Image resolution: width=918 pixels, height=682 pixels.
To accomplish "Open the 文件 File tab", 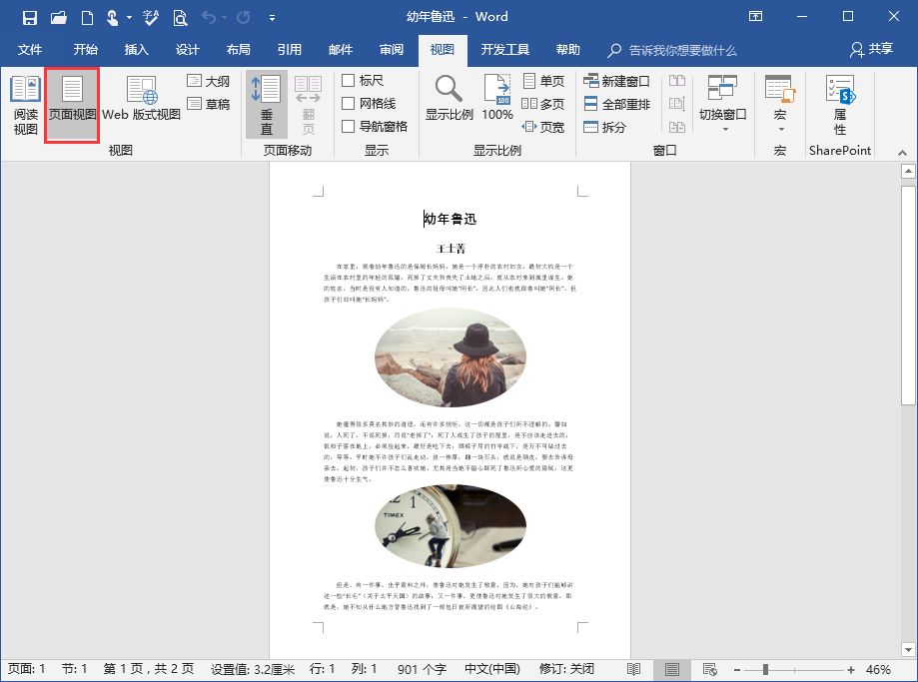I will click(29, 50).
